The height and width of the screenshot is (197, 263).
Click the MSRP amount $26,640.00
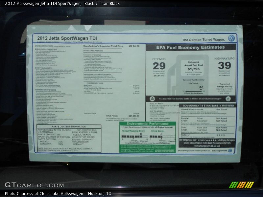tap(134, 46)
